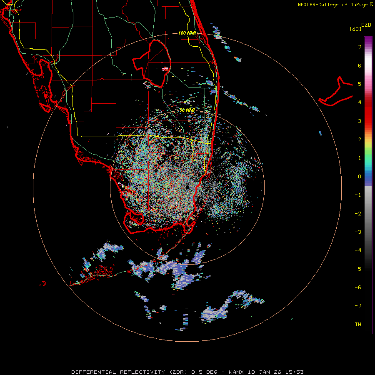Click the KAMX 10 JAN 26 15:53 timestamp

[266, 372]
